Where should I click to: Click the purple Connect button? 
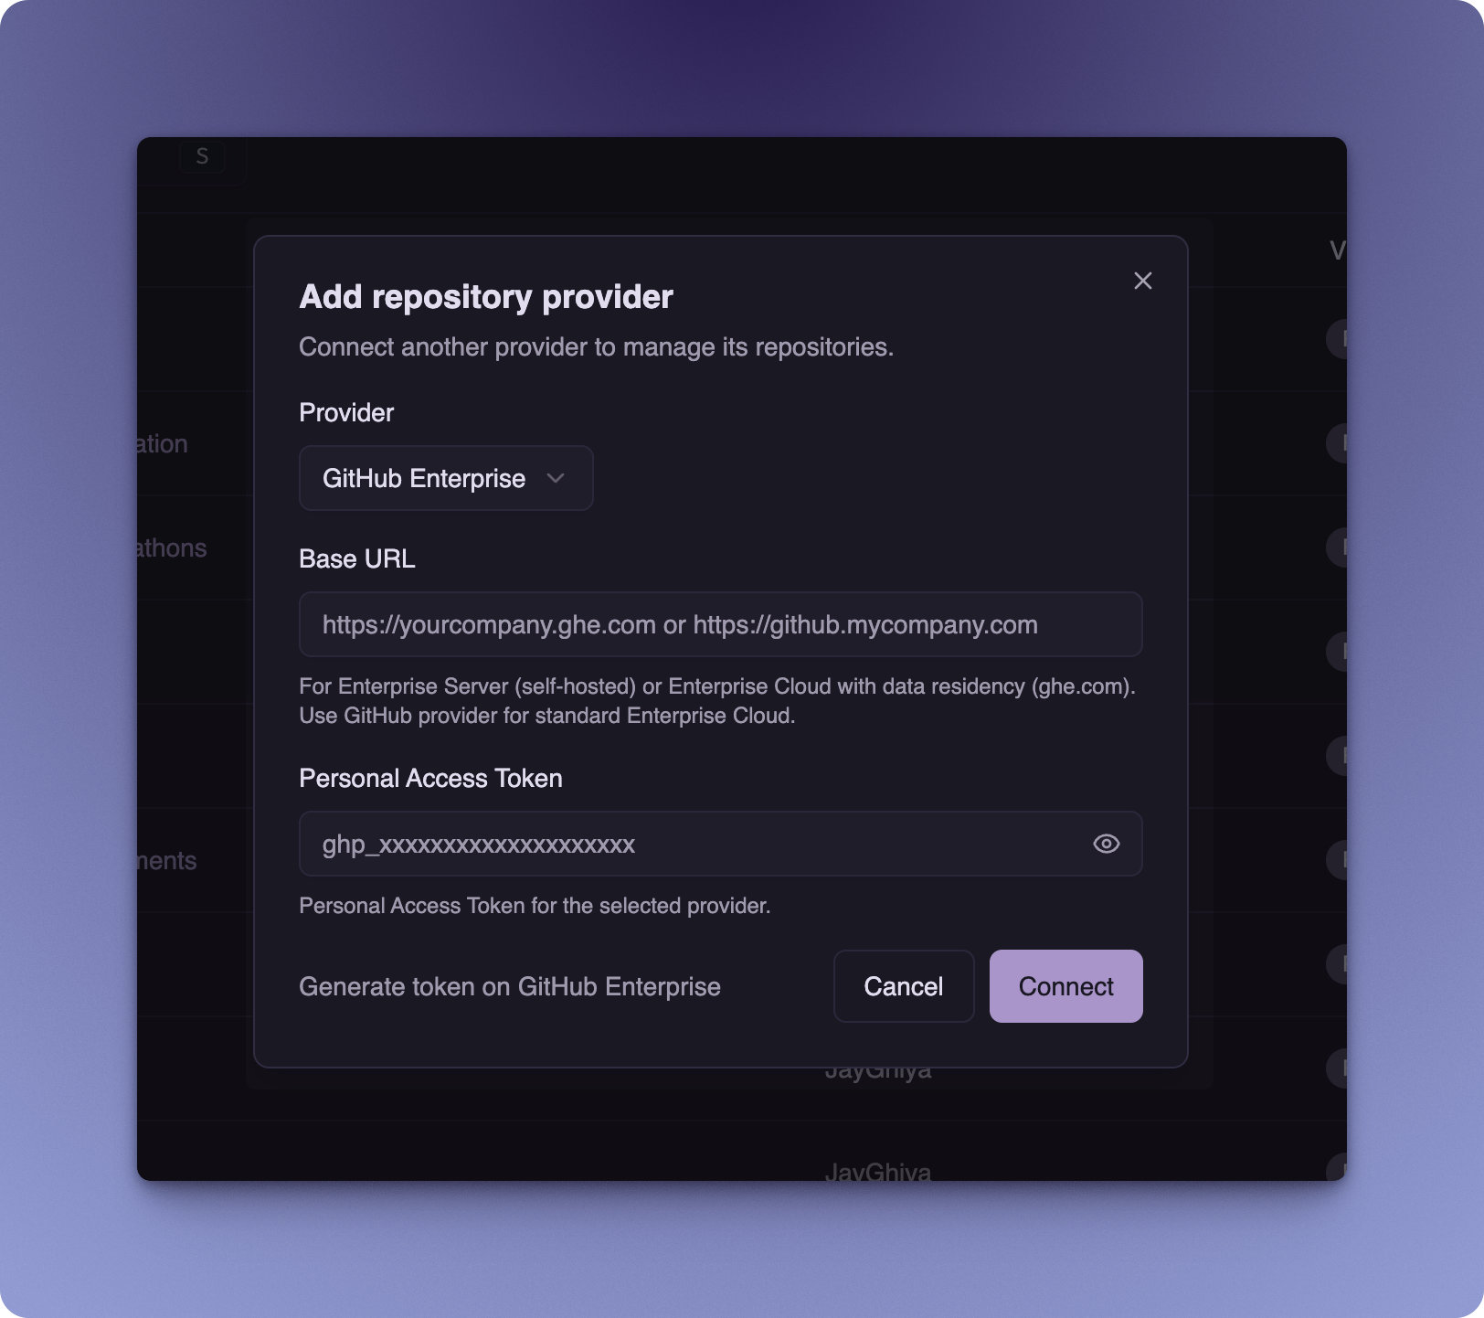click(x=1065, y=986)
